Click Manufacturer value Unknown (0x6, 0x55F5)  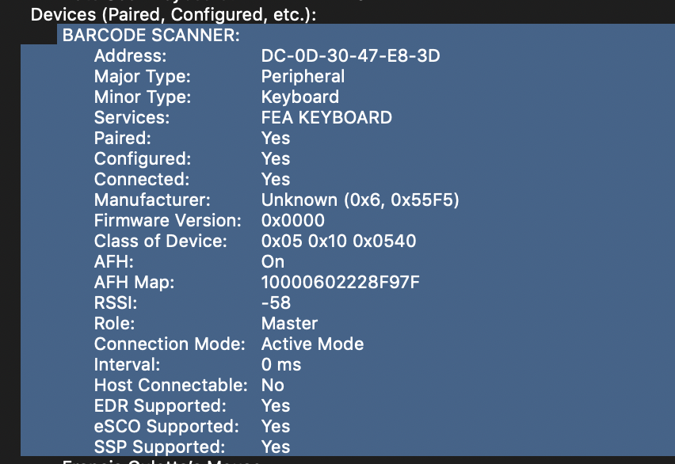360,200
